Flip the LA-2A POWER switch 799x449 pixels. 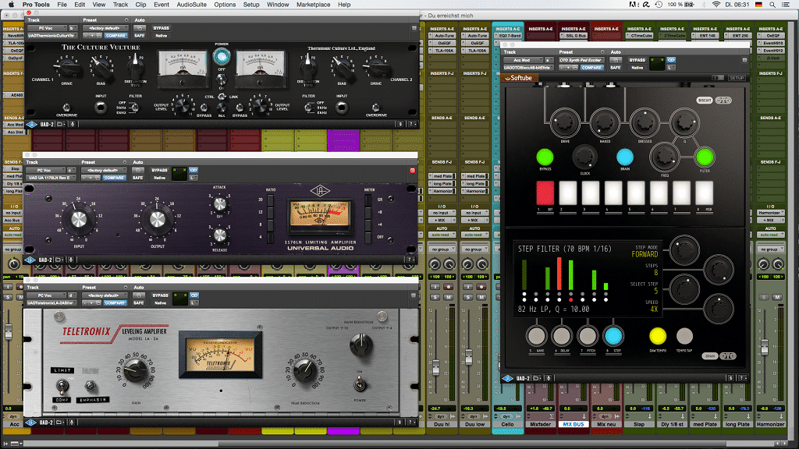click(x=360, y=384)
